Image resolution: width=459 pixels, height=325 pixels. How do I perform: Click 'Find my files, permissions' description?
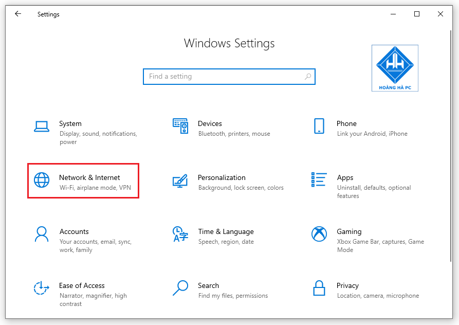(233, 296)
